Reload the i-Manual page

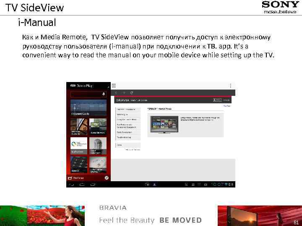(x=132, y=93)
